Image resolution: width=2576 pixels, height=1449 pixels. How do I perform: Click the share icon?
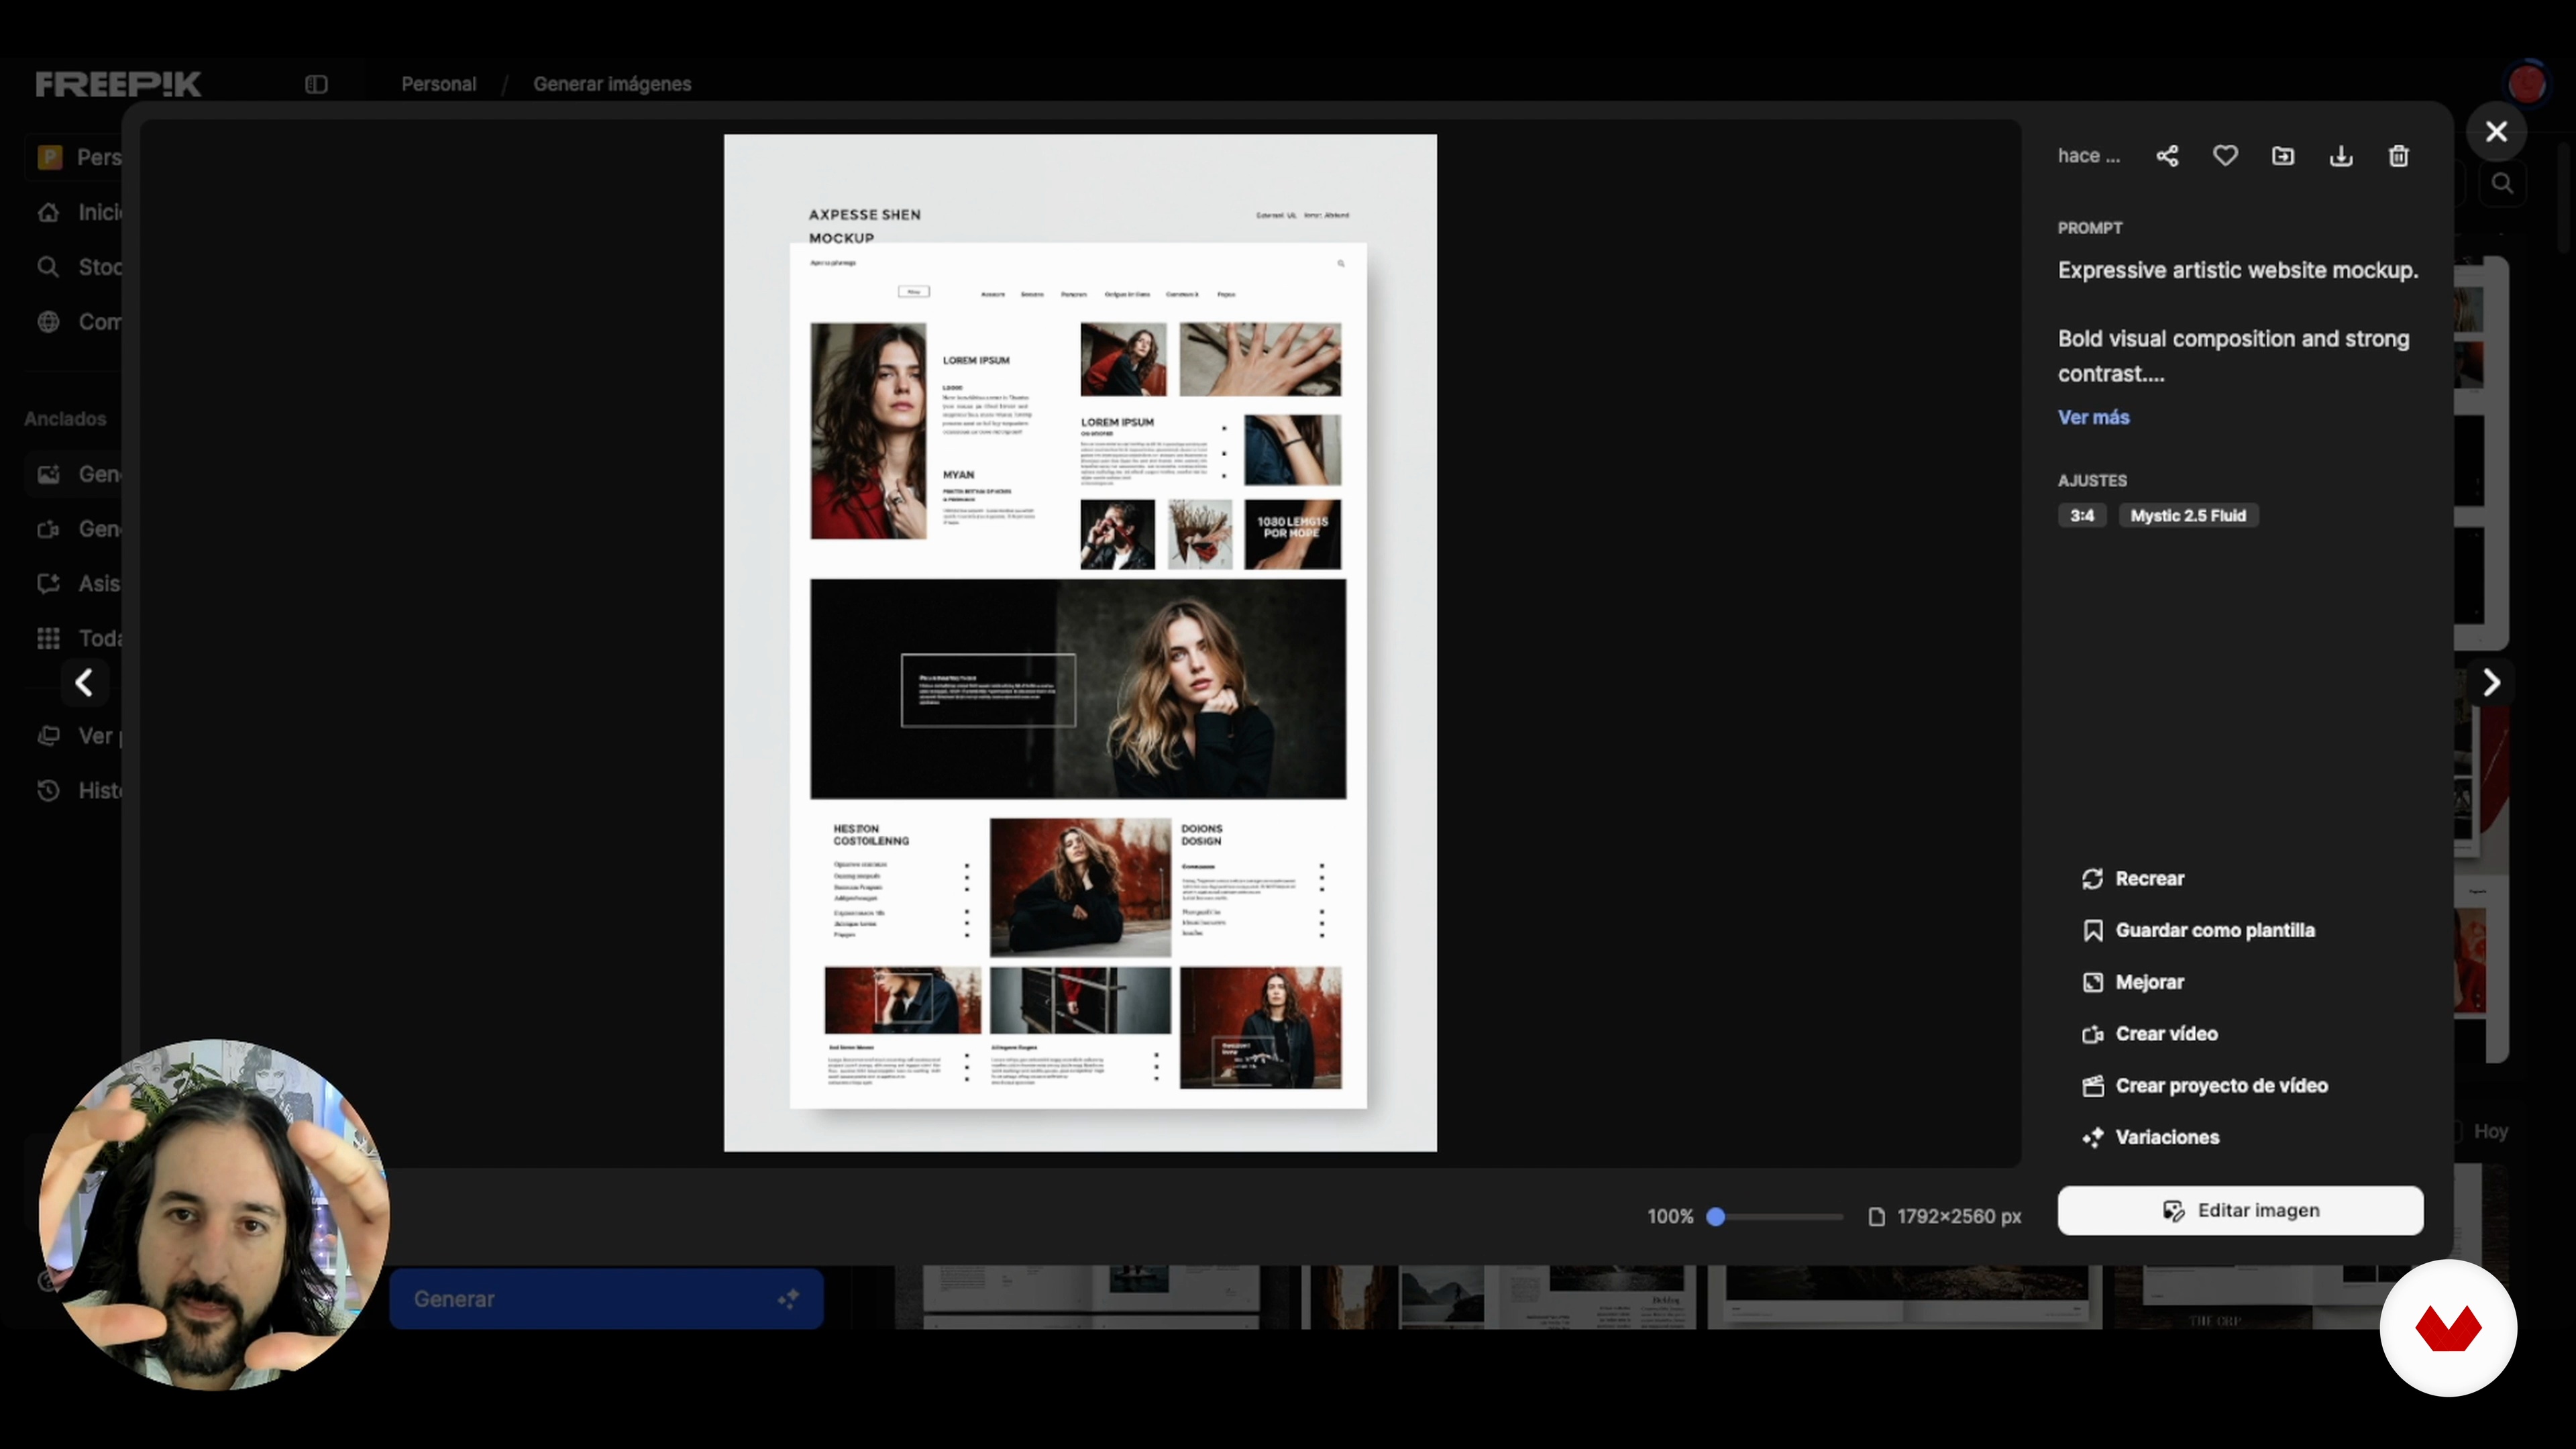pyautogui.click(x=2167, y=156)
